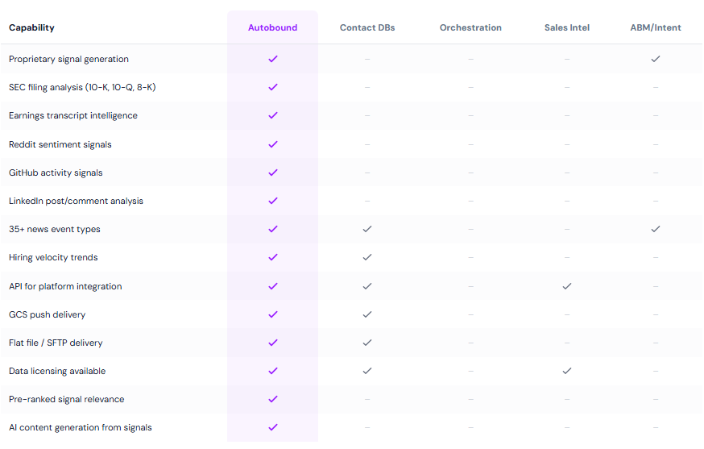Click the Autobound checkmark for Data licensing available
The width and height of the screenshot is (704, 449).
pyautogui.click(x=272, y=372)
